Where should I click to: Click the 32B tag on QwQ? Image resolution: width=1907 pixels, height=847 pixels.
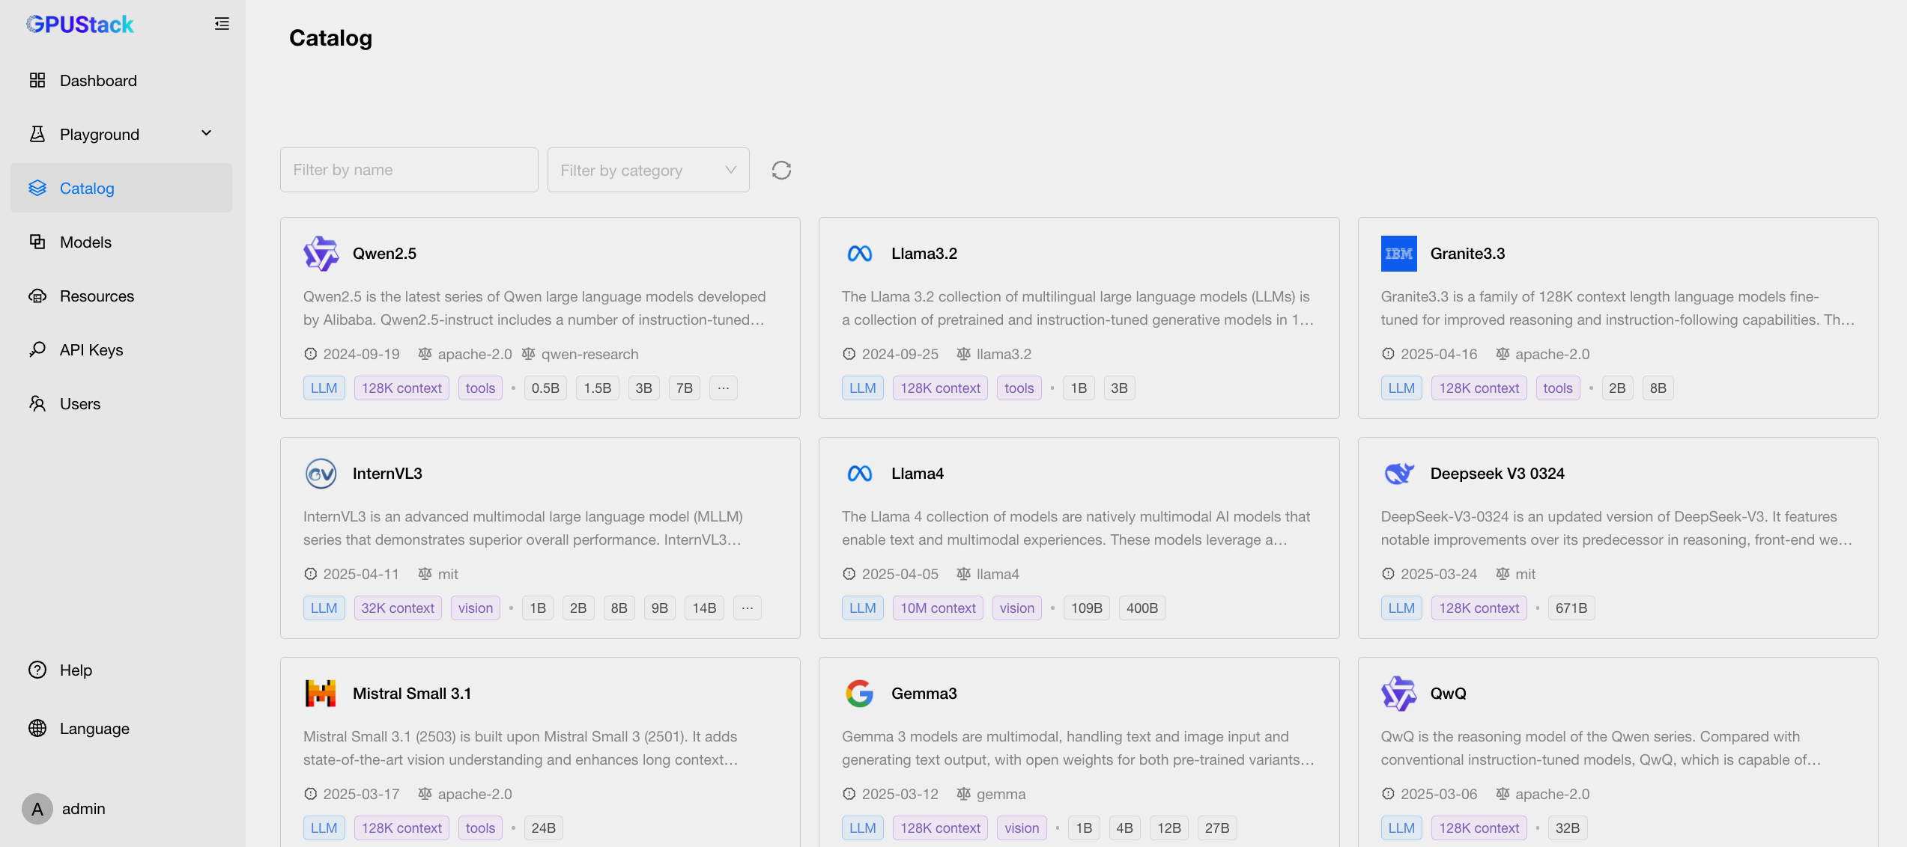click(x=1568, y=828)
